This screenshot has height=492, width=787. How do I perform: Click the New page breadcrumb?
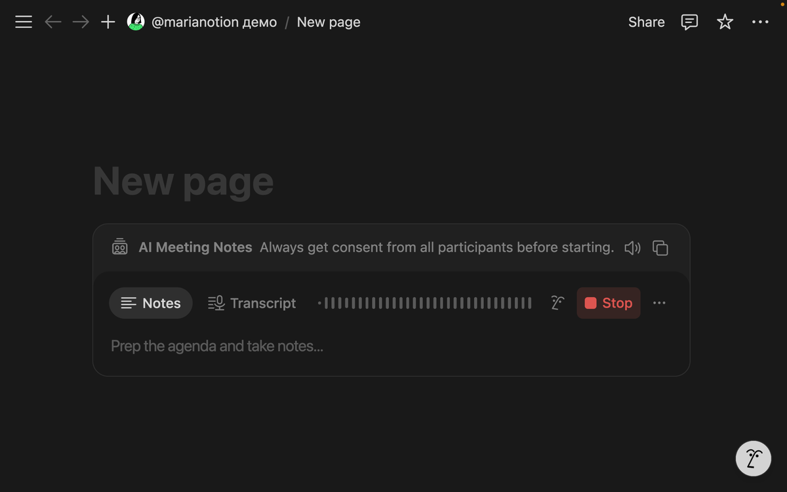pyautogui.click(x=329, y=22)
